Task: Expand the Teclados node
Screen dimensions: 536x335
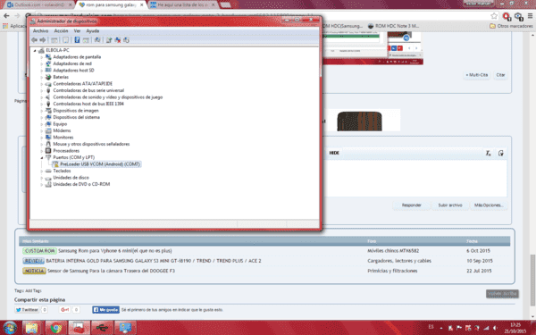Action: [x=42, y=171]
